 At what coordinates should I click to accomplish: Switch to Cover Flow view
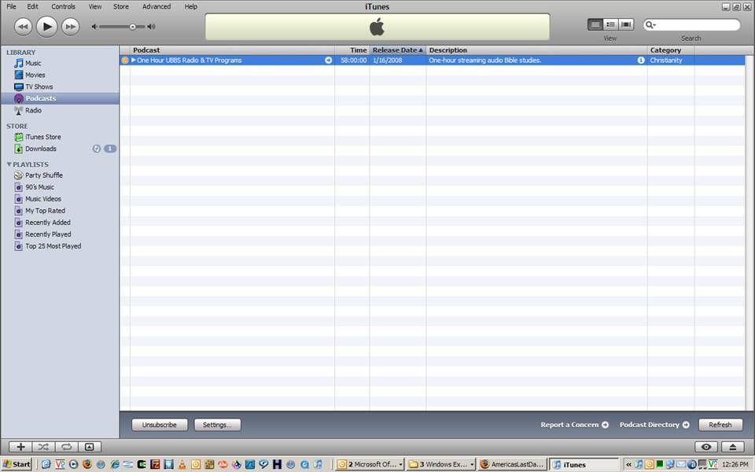[626, 24]
